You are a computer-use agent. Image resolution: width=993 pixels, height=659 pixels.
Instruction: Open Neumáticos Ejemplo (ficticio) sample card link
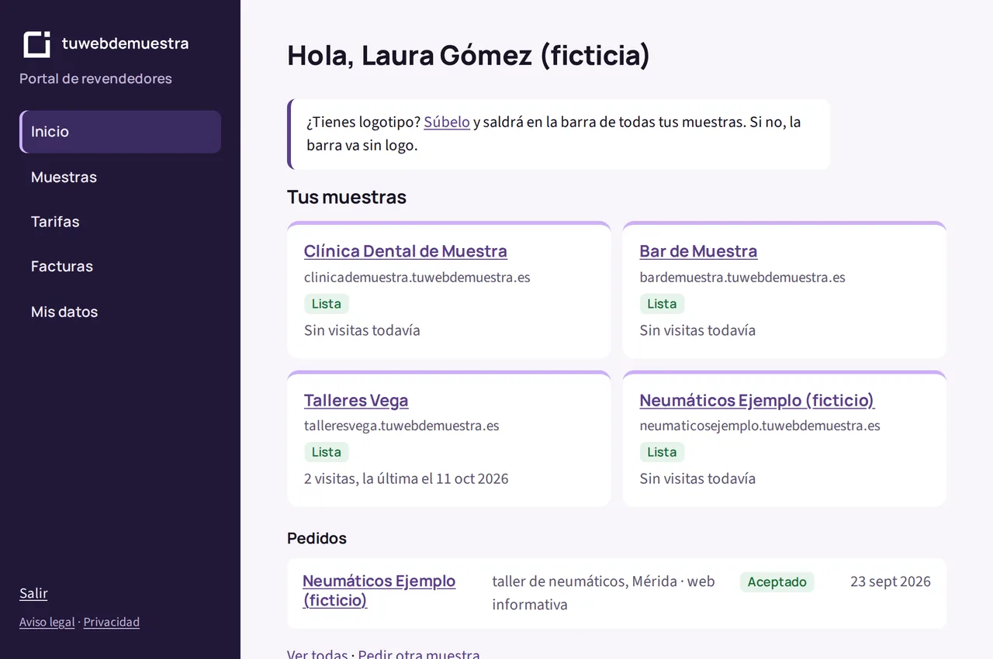[757, 400]
